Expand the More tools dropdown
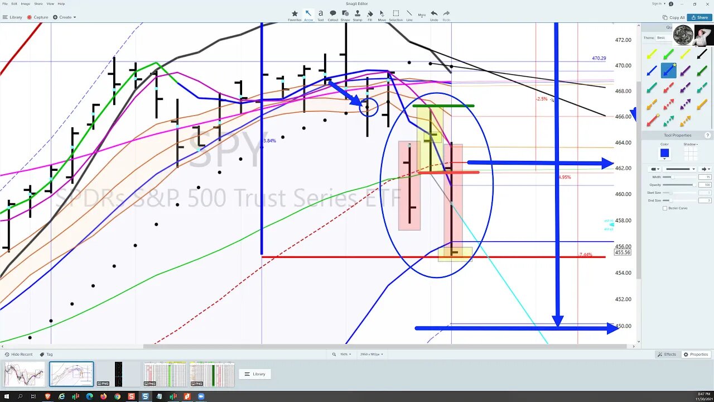 [422, 15]
